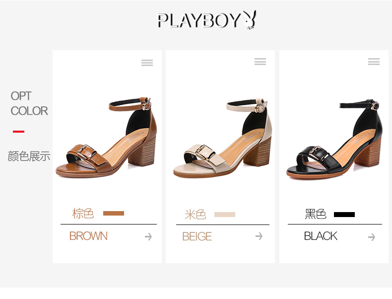This screenshot has height=299, width=392.
Task: Click the brown sandal image
Action: coord(107,138)
